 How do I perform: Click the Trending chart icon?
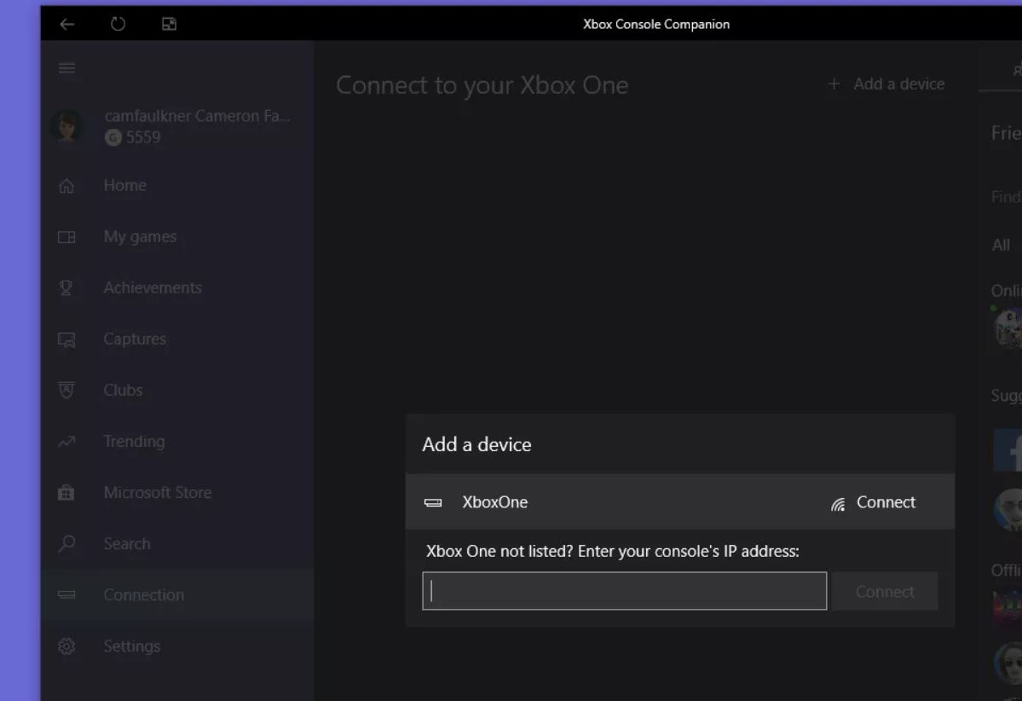[66, 441]
